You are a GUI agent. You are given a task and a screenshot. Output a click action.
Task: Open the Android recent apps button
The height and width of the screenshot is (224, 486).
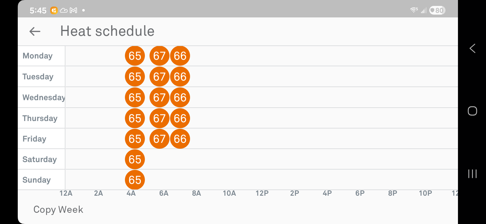click(x=472, y=174)
